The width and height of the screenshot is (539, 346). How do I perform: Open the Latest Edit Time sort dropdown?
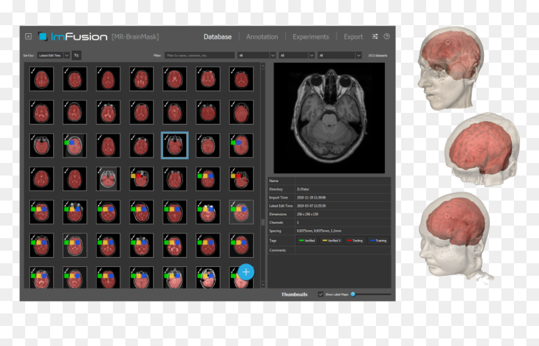[53, 55]
